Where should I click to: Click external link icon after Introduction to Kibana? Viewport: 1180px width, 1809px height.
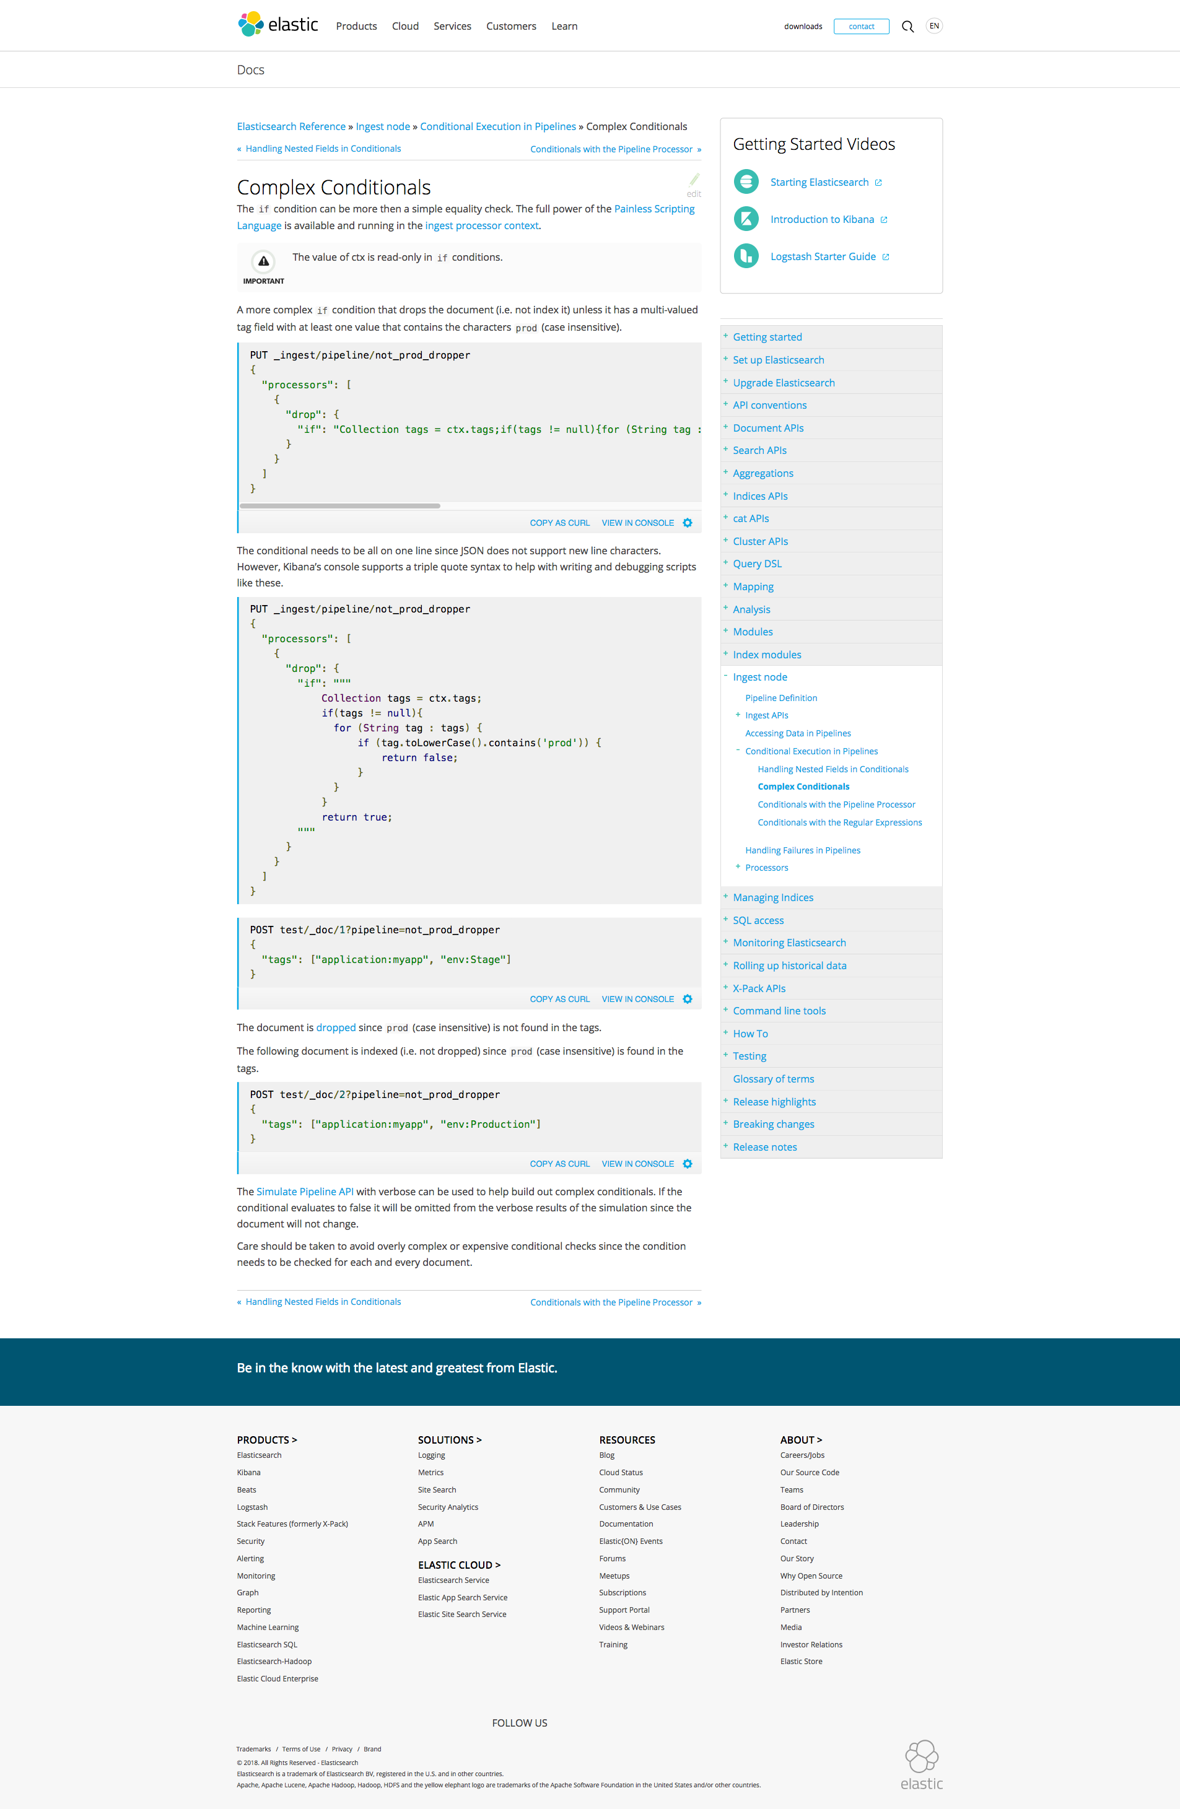click(x=885, y=220)
